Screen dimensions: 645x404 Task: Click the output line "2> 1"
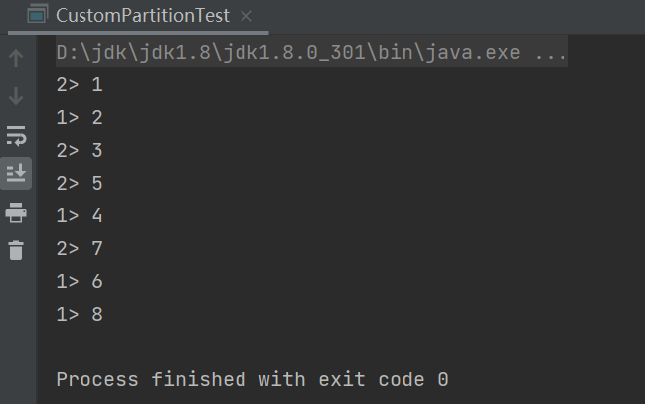[x=80, y=85]
